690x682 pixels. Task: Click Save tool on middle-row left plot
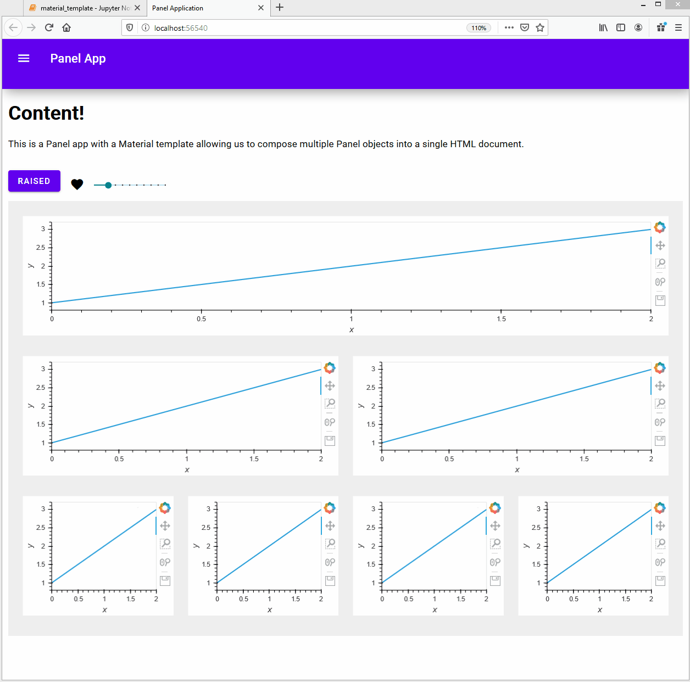[330, 440]
